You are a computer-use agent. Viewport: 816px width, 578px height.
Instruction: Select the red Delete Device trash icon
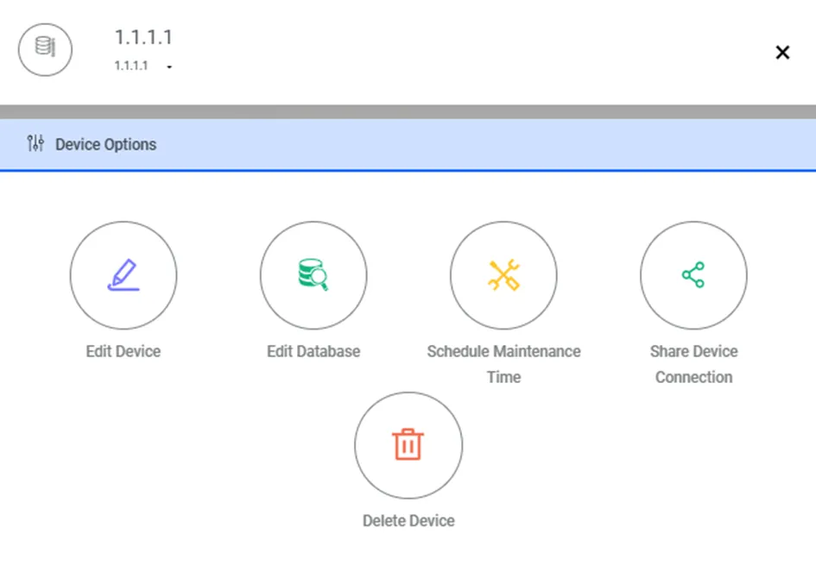408,445
